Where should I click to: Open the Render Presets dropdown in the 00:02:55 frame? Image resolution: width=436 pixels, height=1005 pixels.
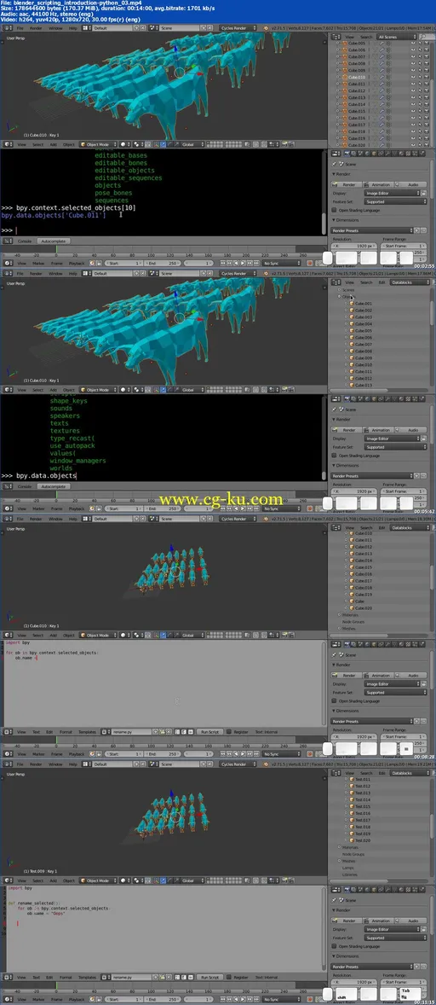[x=373, y=230]
